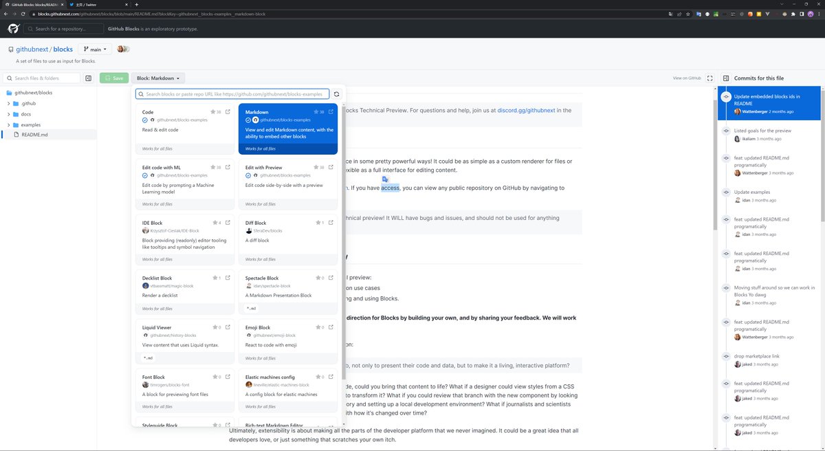Open Chrome profile avatar
The width and height of the screenshot is (825, 451).
(810, 14)
